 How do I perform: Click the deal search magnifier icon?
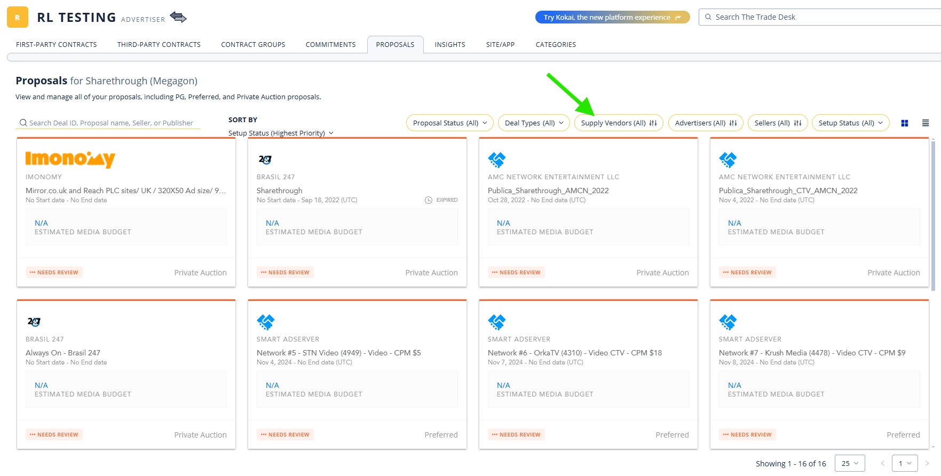pos(23,123)
